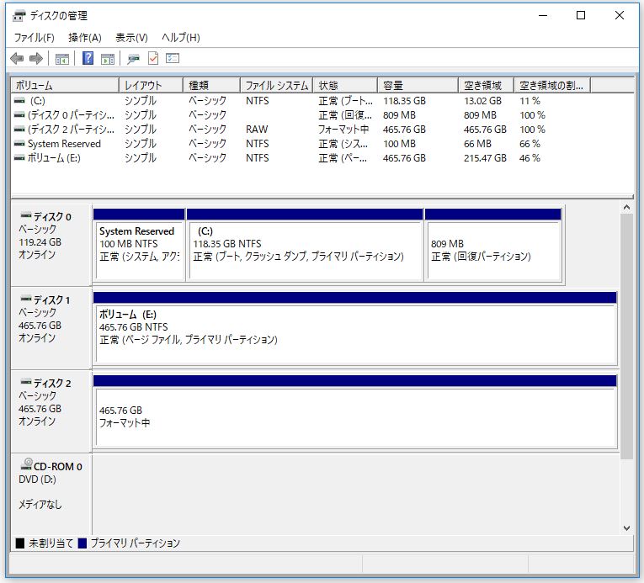Viewport: 644px width, 583px height.
Task: Click the show/hide action pane toolbar icon
Action: 108,59
